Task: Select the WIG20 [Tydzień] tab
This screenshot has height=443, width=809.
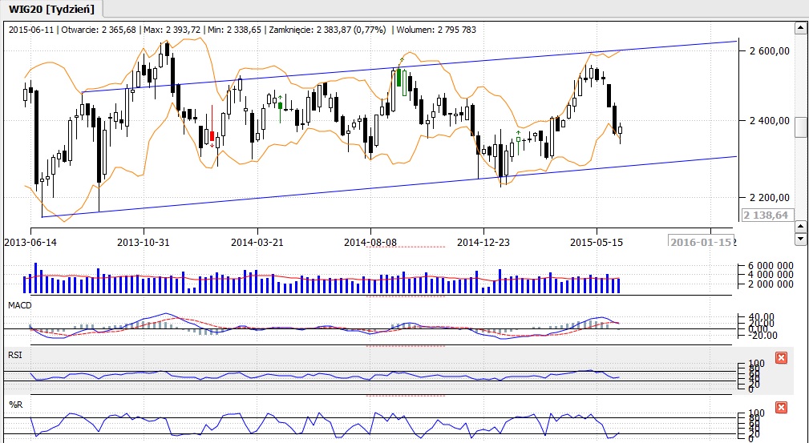Action: point(52,9)
